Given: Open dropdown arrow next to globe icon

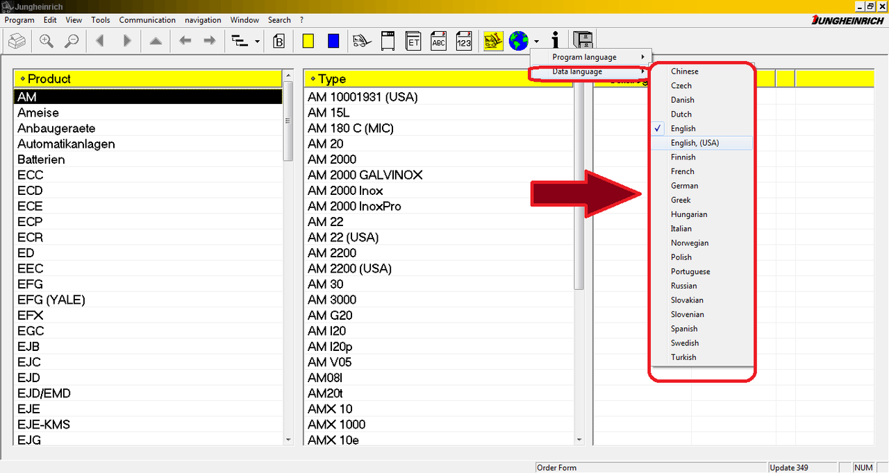Looking at the screenshot, I should coord(536,42).
